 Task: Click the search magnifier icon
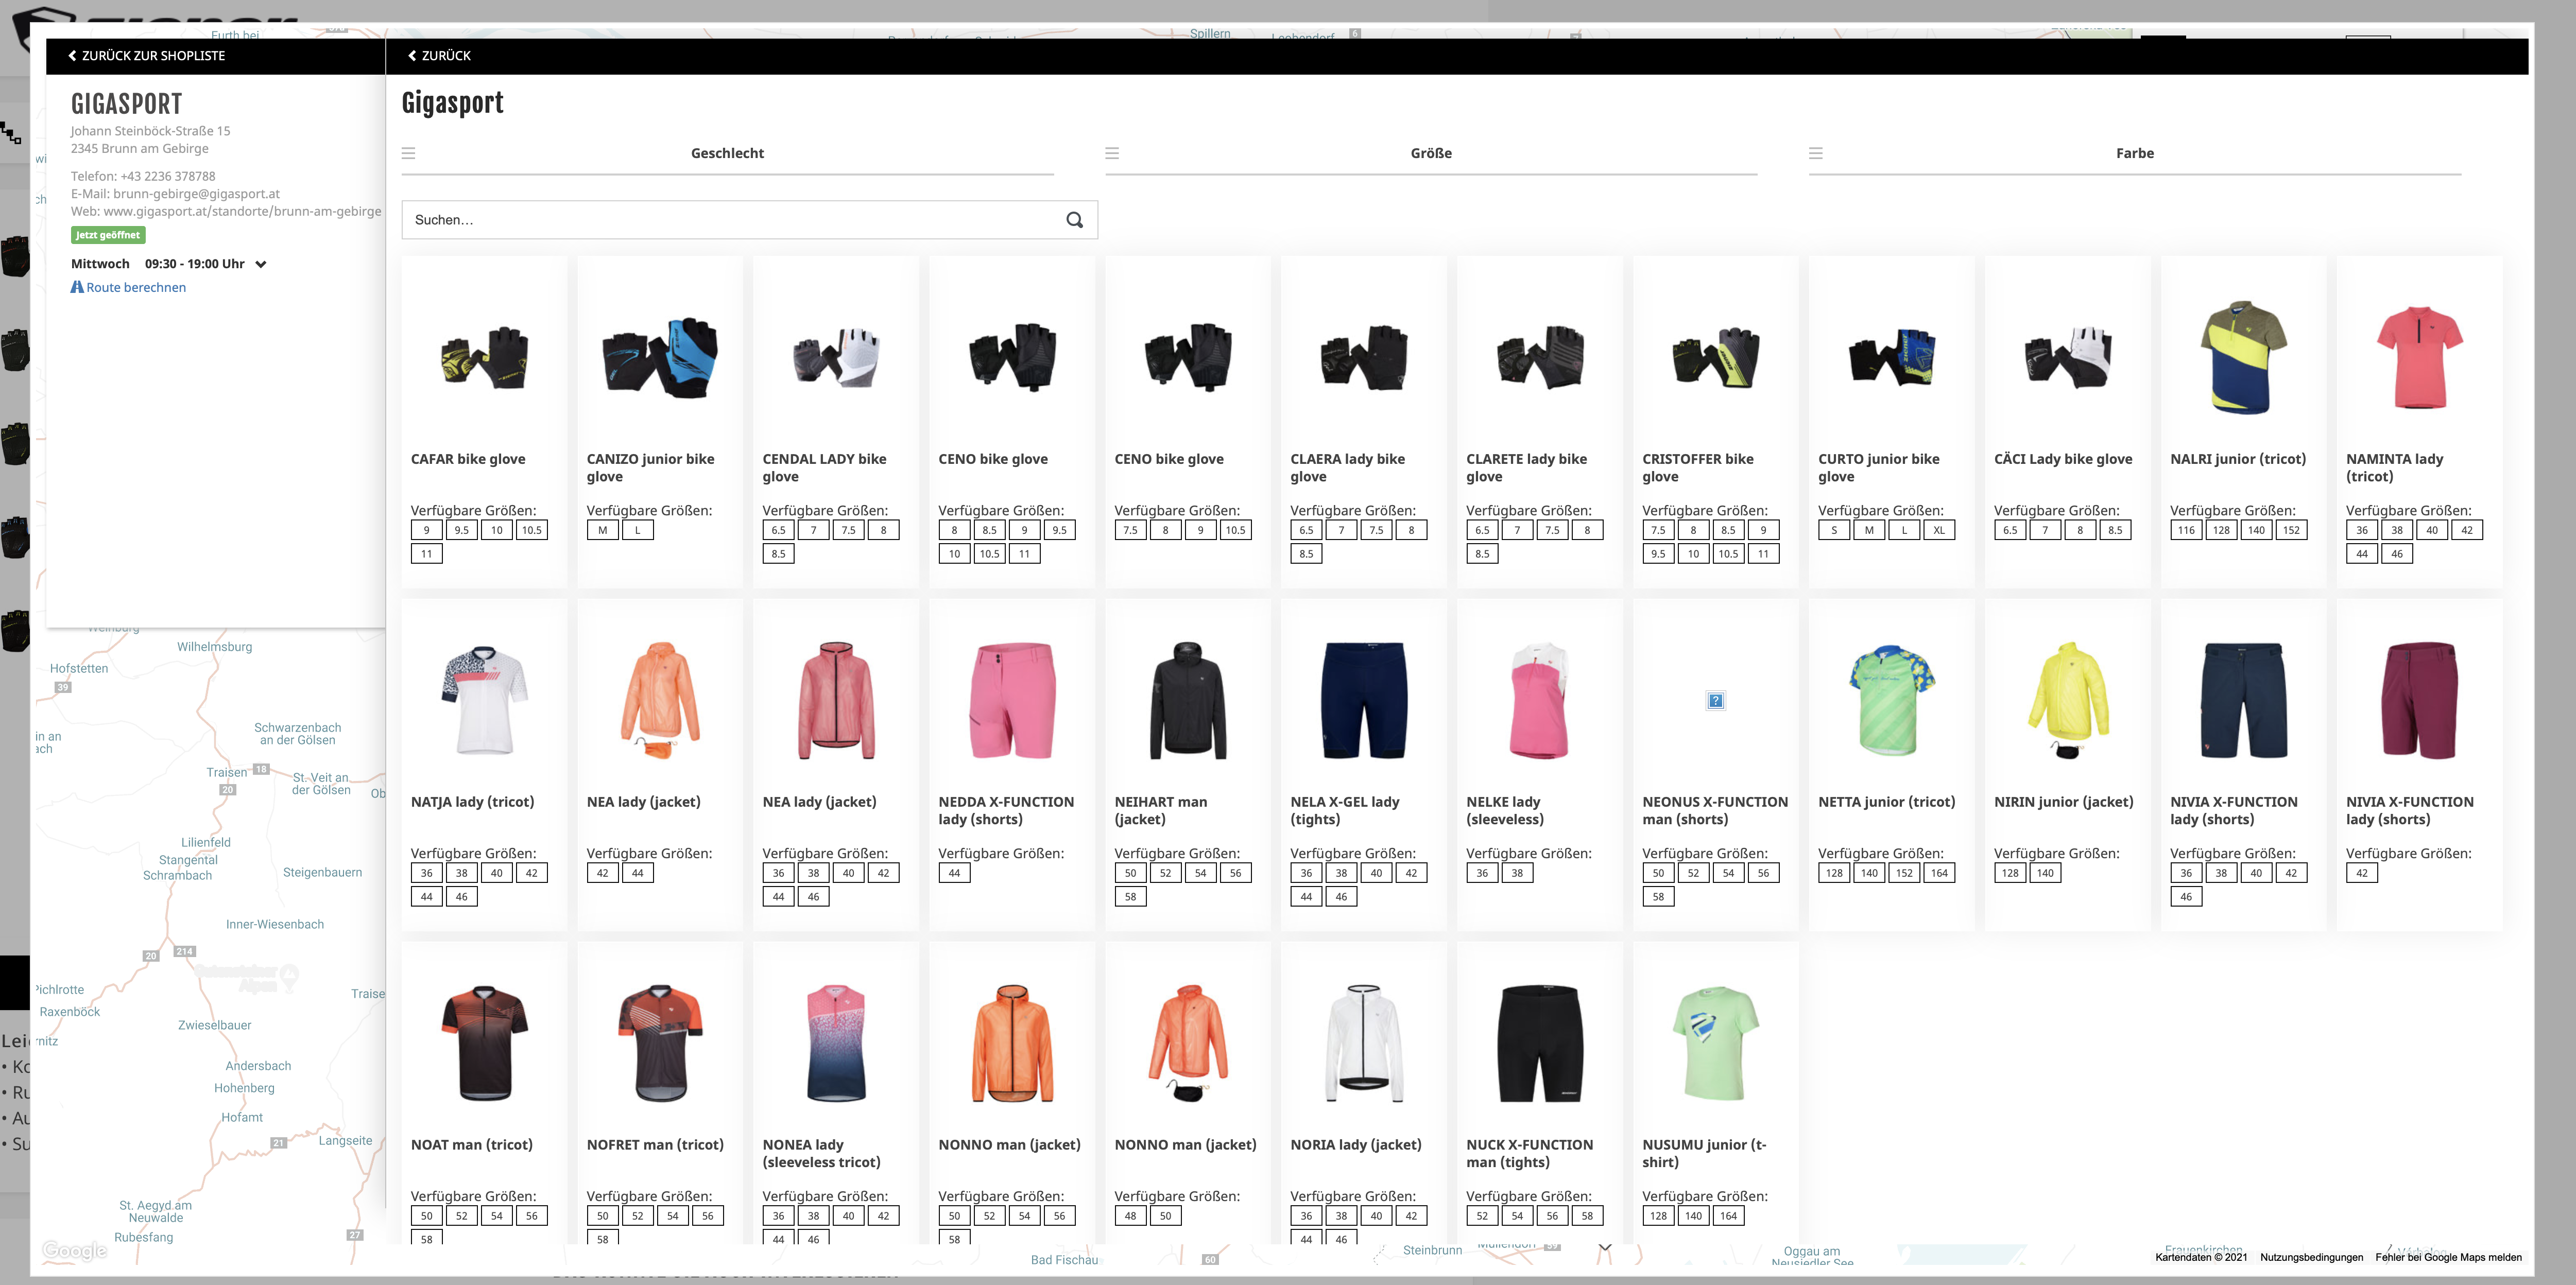[x=1074, y=220]
